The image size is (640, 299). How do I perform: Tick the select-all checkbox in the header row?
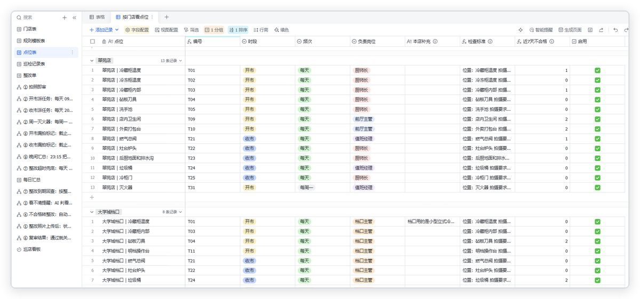[x=92, y=41]
